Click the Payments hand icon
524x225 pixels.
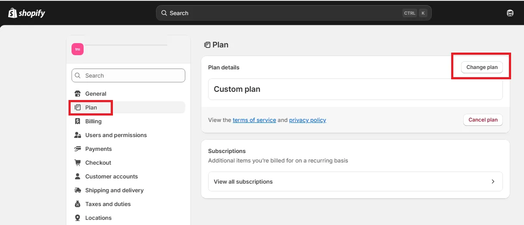coord(78,149)
